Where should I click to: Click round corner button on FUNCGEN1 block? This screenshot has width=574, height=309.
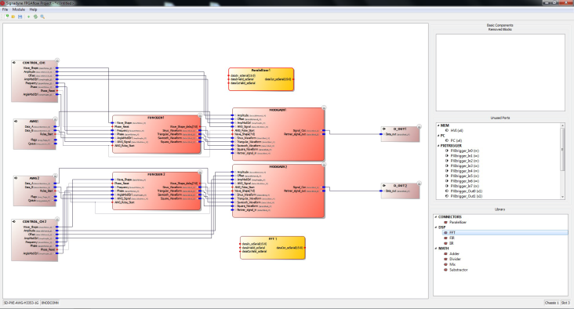point(200,115)
